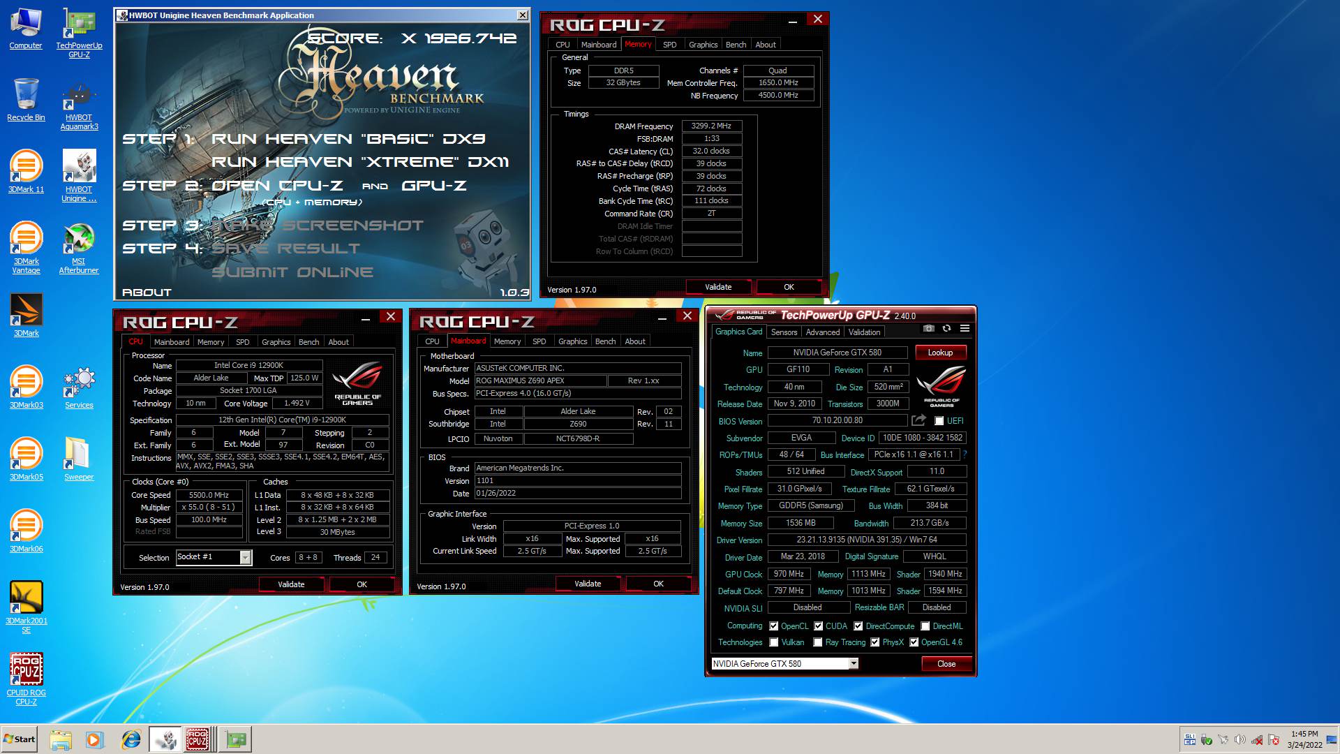Viewport: 1340px width, 754px height.
Task: Toggle the UEFI checkbox in GPU-Z
Action: pos(939,421)
